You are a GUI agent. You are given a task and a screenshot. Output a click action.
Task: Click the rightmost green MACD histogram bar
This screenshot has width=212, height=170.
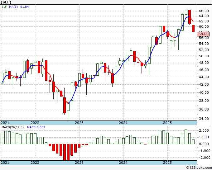(x=193, y=142)
